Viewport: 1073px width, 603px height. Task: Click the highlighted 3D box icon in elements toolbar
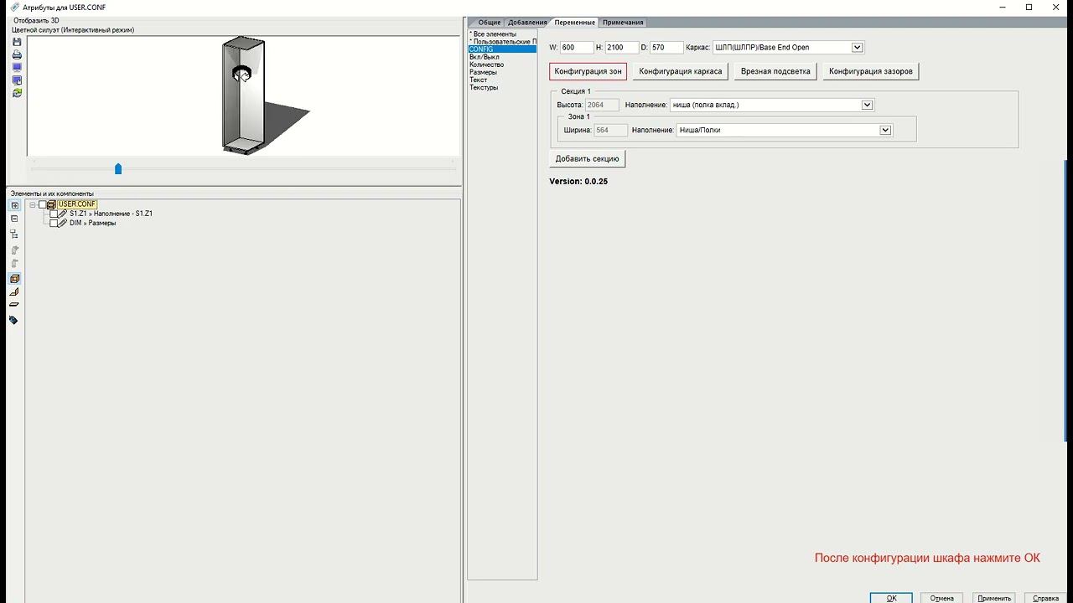tap(14, 278)
